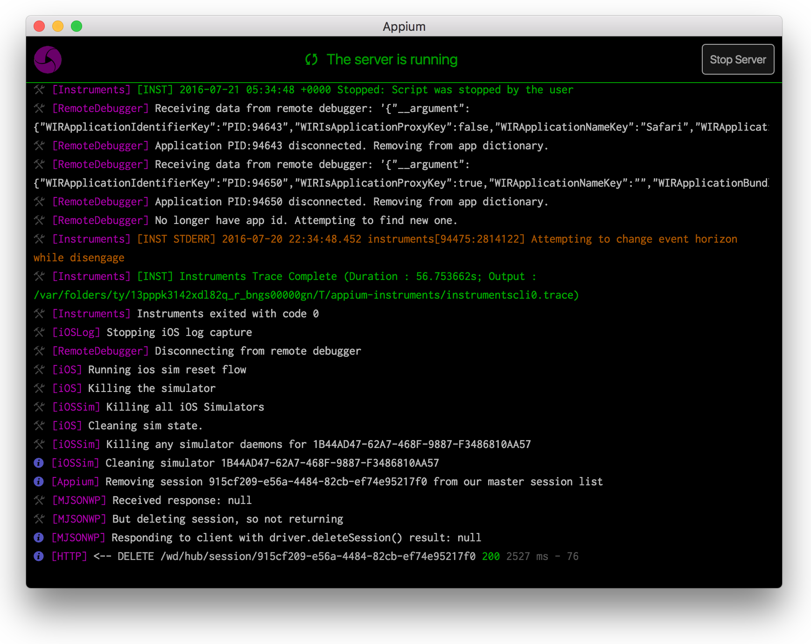The image size is (811, 644).
Task: Click debug icon beside 'Instruments Trace Complete' line
Action: [39, 276]
